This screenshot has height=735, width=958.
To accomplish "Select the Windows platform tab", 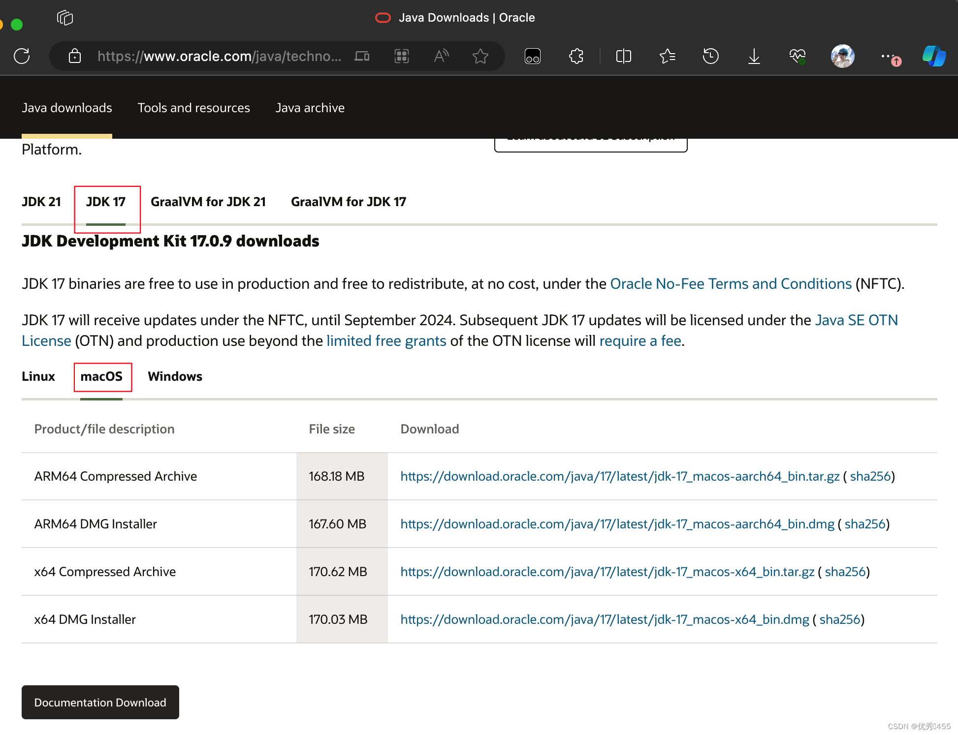I will point(175,376).
